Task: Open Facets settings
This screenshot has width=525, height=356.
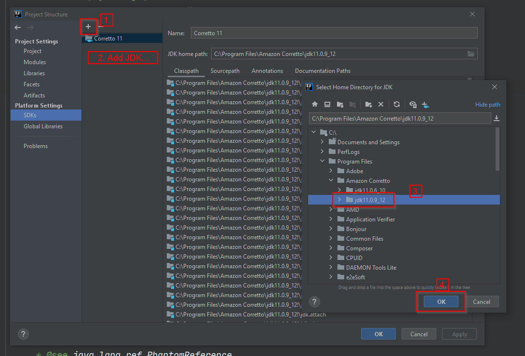Action: tap(31, 84)
